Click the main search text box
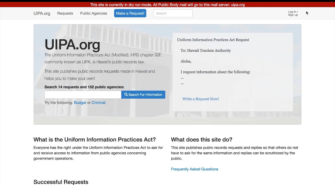Screen dimensions: 335x185 click(x=83, y=95)
